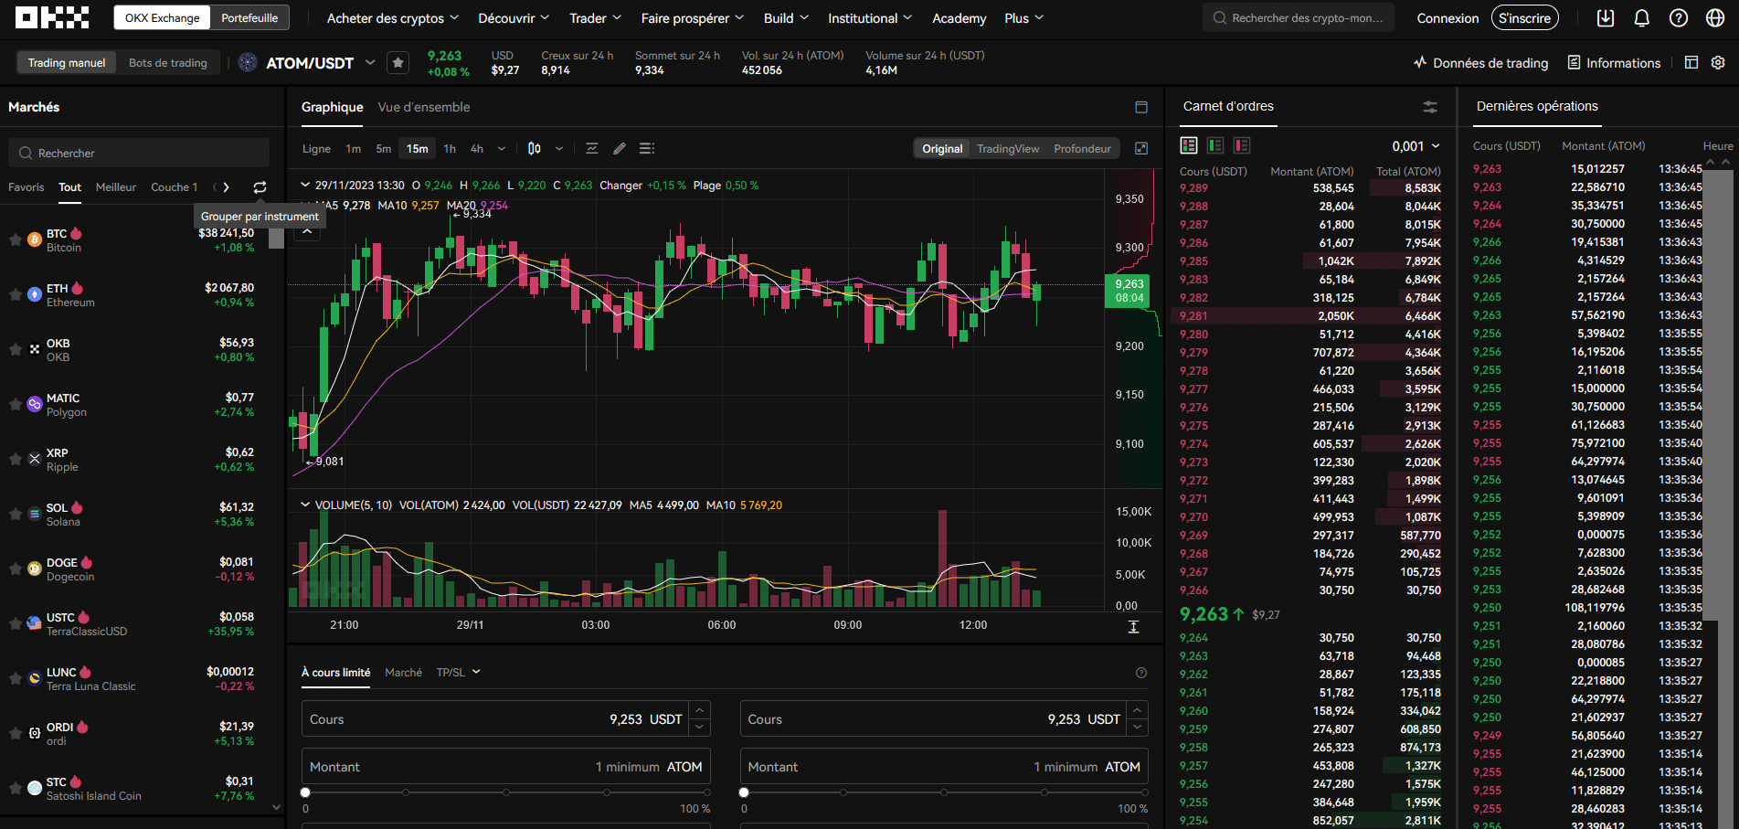The height and width of the screenshot is (829, 1739).
Task: Click the Connexion link
Action: coord(1447,18)
